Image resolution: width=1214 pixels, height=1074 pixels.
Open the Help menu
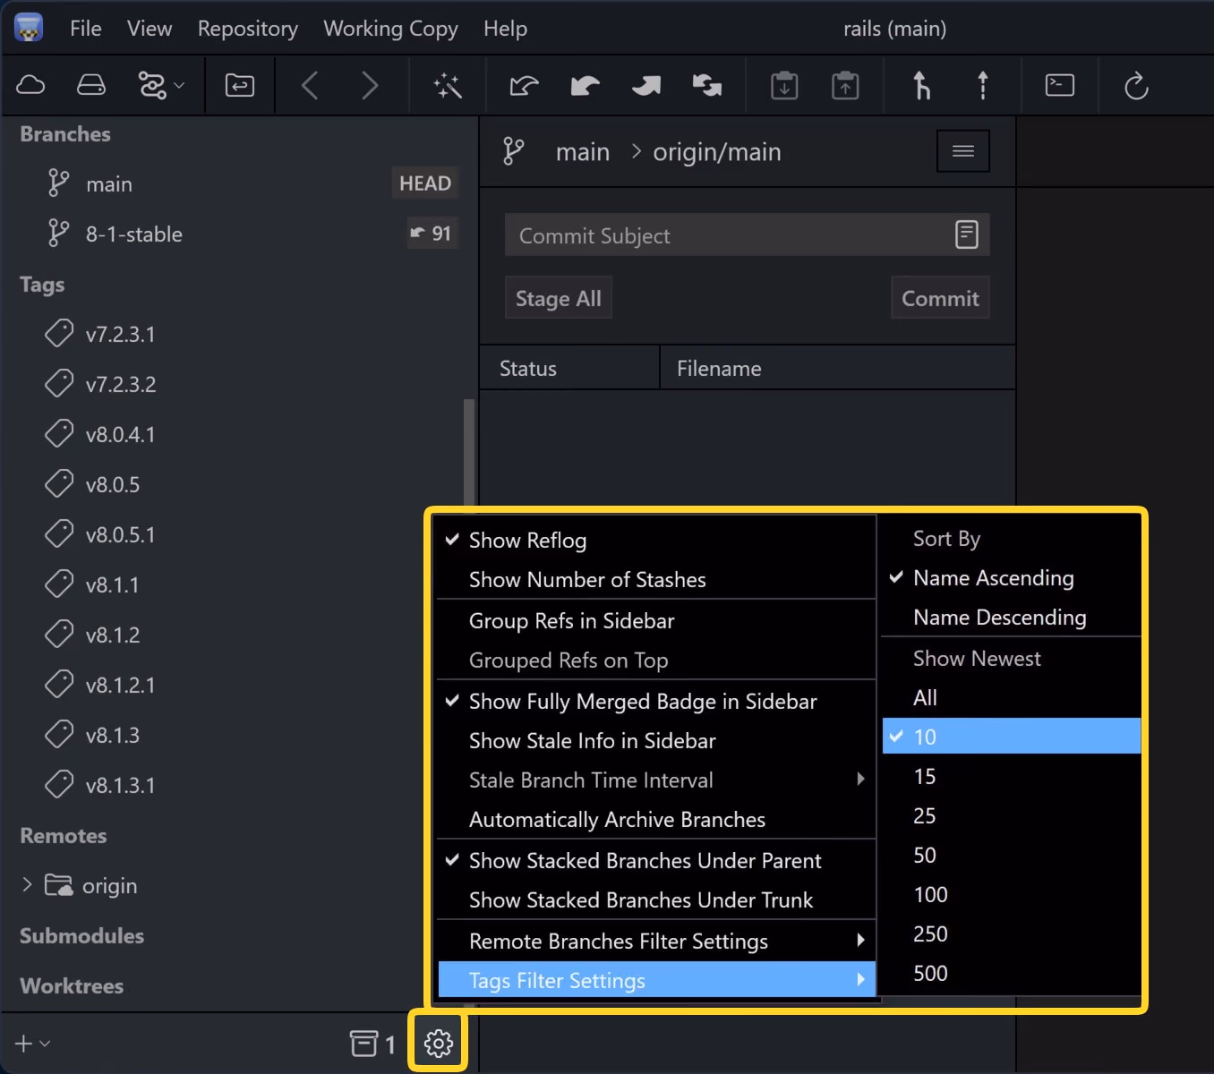click(505, 29)
